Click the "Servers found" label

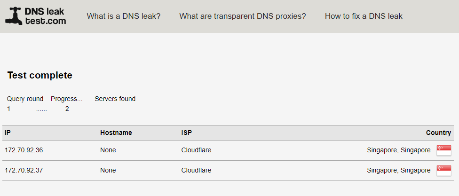[115, 99]
